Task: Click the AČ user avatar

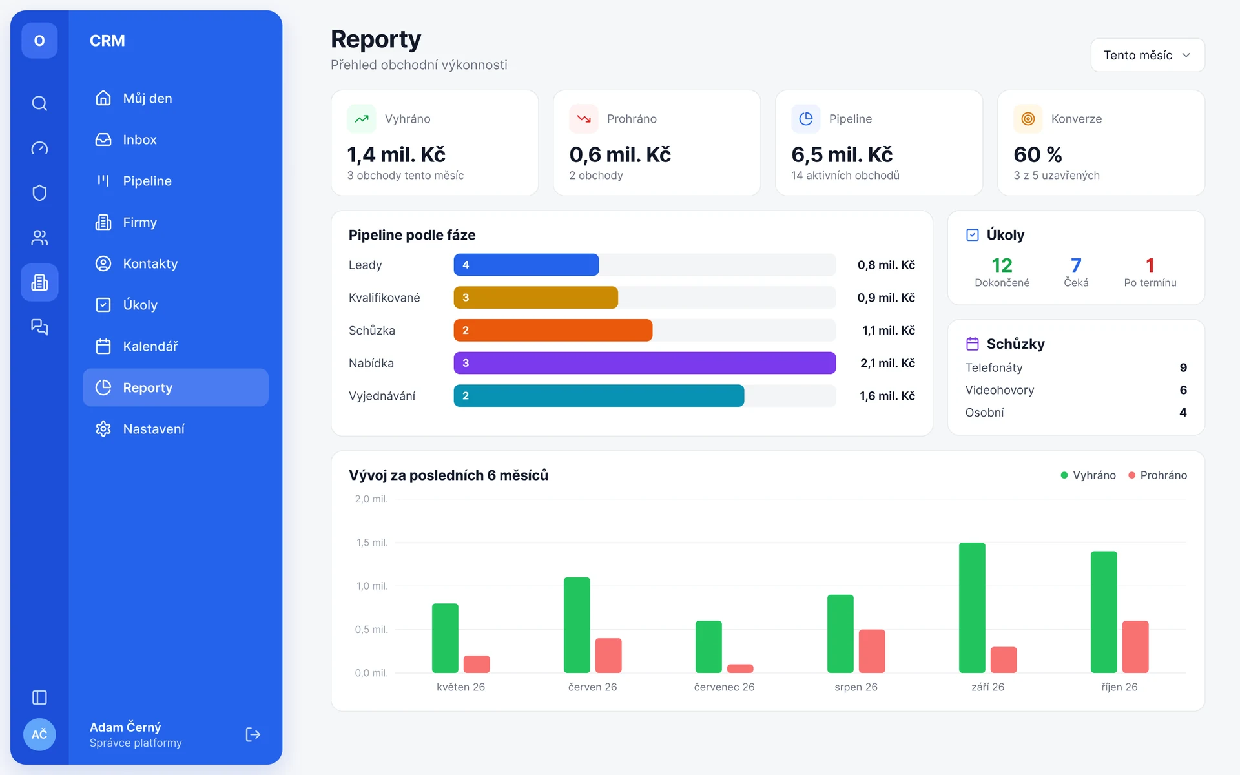Action: pos(39,734)
